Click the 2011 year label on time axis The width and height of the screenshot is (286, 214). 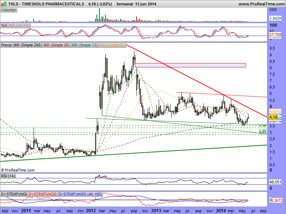click(x=26, y=211)
